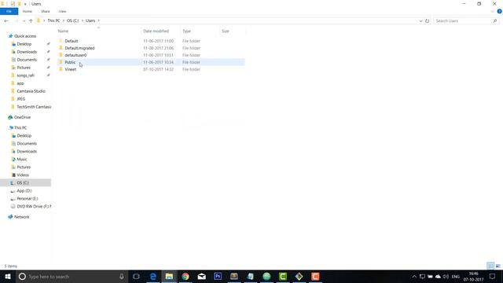503x283 pixels.
Task: Open TechSmith Camtasia in the sidebar
Action: (34, 107)
